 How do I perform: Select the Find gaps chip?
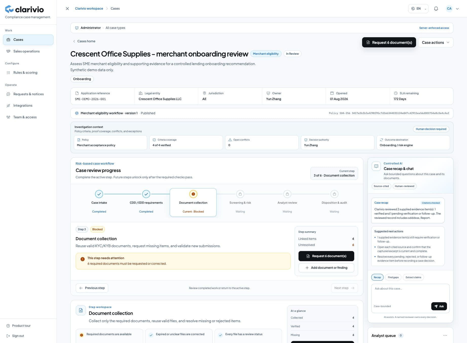tap(393, 277)
